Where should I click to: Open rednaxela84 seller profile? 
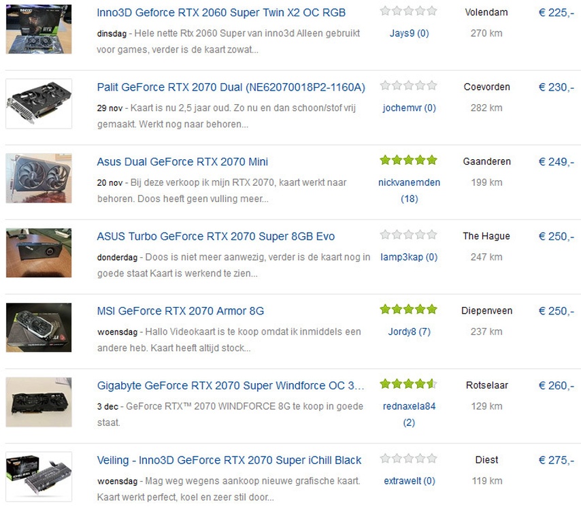point(409,406)
